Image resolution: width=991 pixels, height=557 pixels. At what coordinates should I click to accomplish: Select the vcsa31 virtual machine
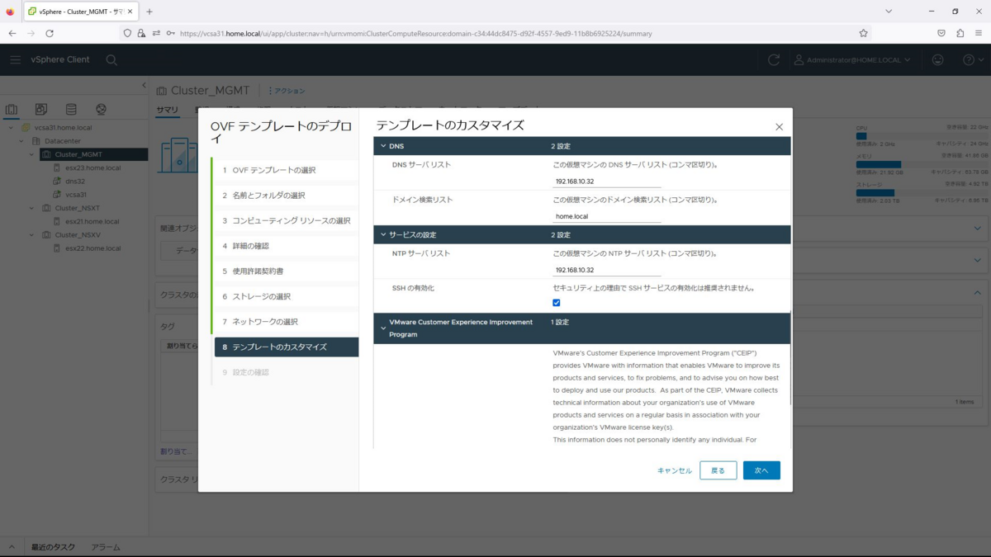[76, 195]
